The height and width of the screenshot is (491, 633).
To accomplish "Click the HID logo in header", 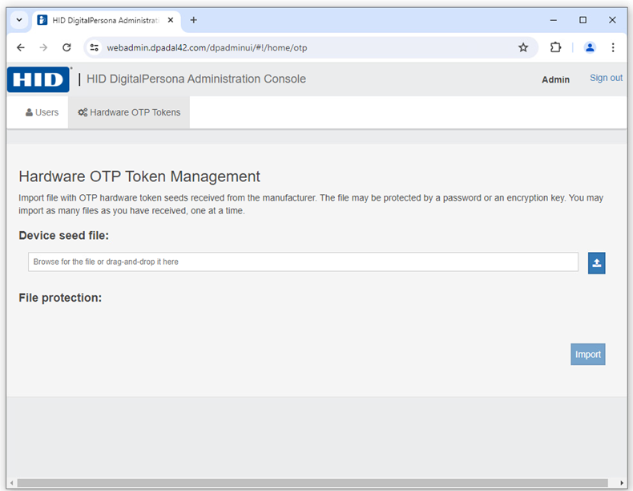I will tap(38, 79).
